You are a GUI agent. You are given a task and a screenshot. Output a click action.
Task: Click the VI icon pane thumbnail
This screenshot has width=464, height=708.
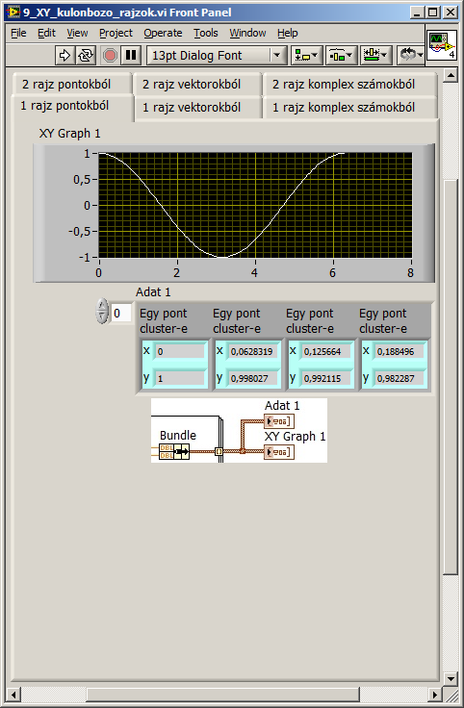(442, 45)
